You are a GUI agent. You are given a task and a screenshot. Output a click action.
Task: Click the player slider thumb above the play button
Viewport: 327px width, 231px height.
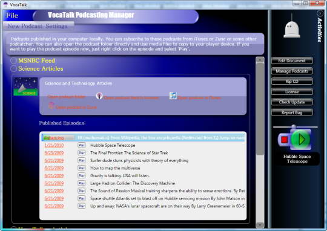(x=294, y=126)
